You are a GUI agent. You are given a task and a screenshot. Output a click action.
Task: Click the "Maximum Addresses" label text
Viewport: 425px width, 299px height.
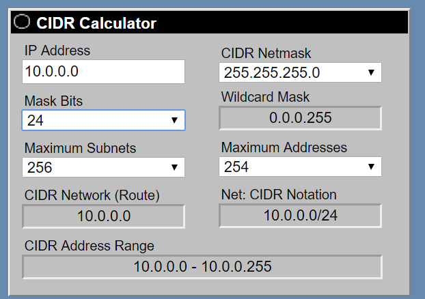tap(284, 147)
